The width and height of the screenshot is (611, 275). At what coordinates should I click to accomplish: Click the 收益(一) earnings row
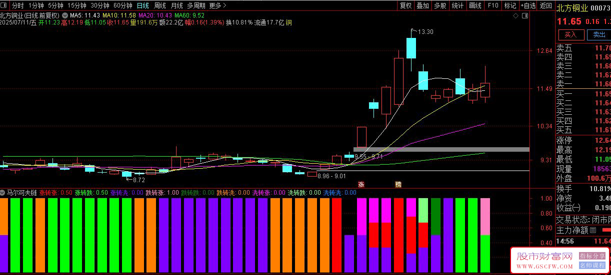point(583,208)
